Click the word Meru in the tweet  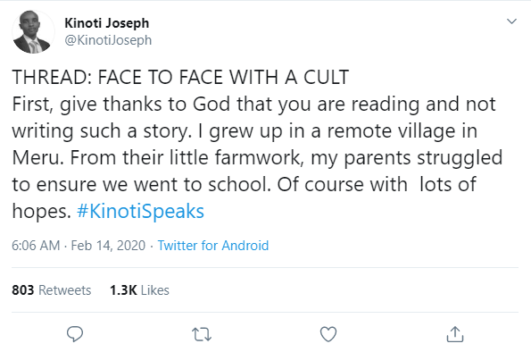click(x=36, y=158)
